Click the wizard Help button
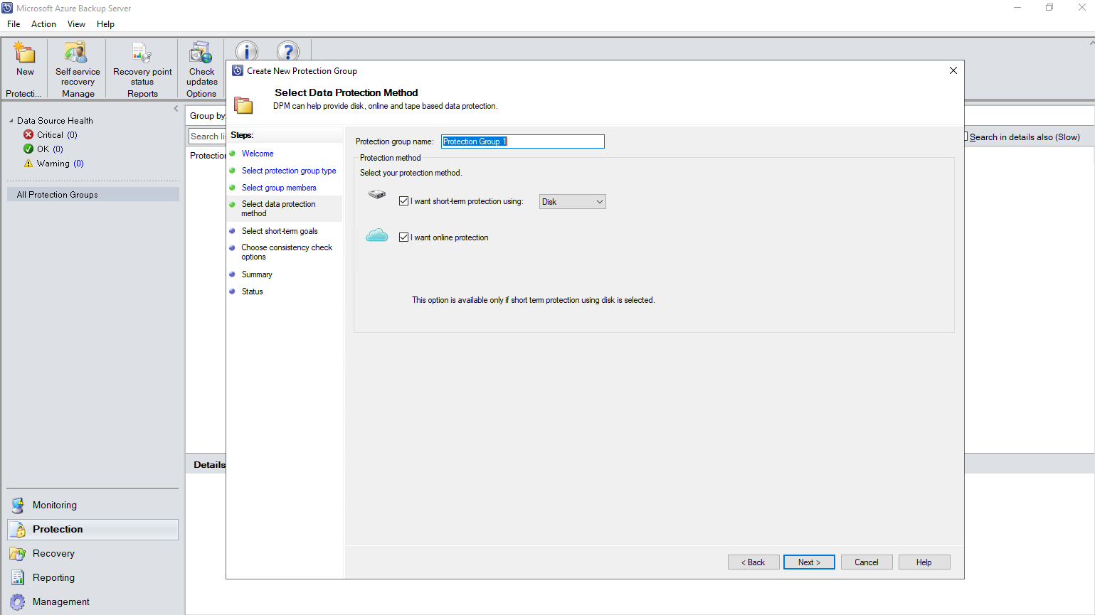Viewport: 1095px width, 615px height. (924, 562)
